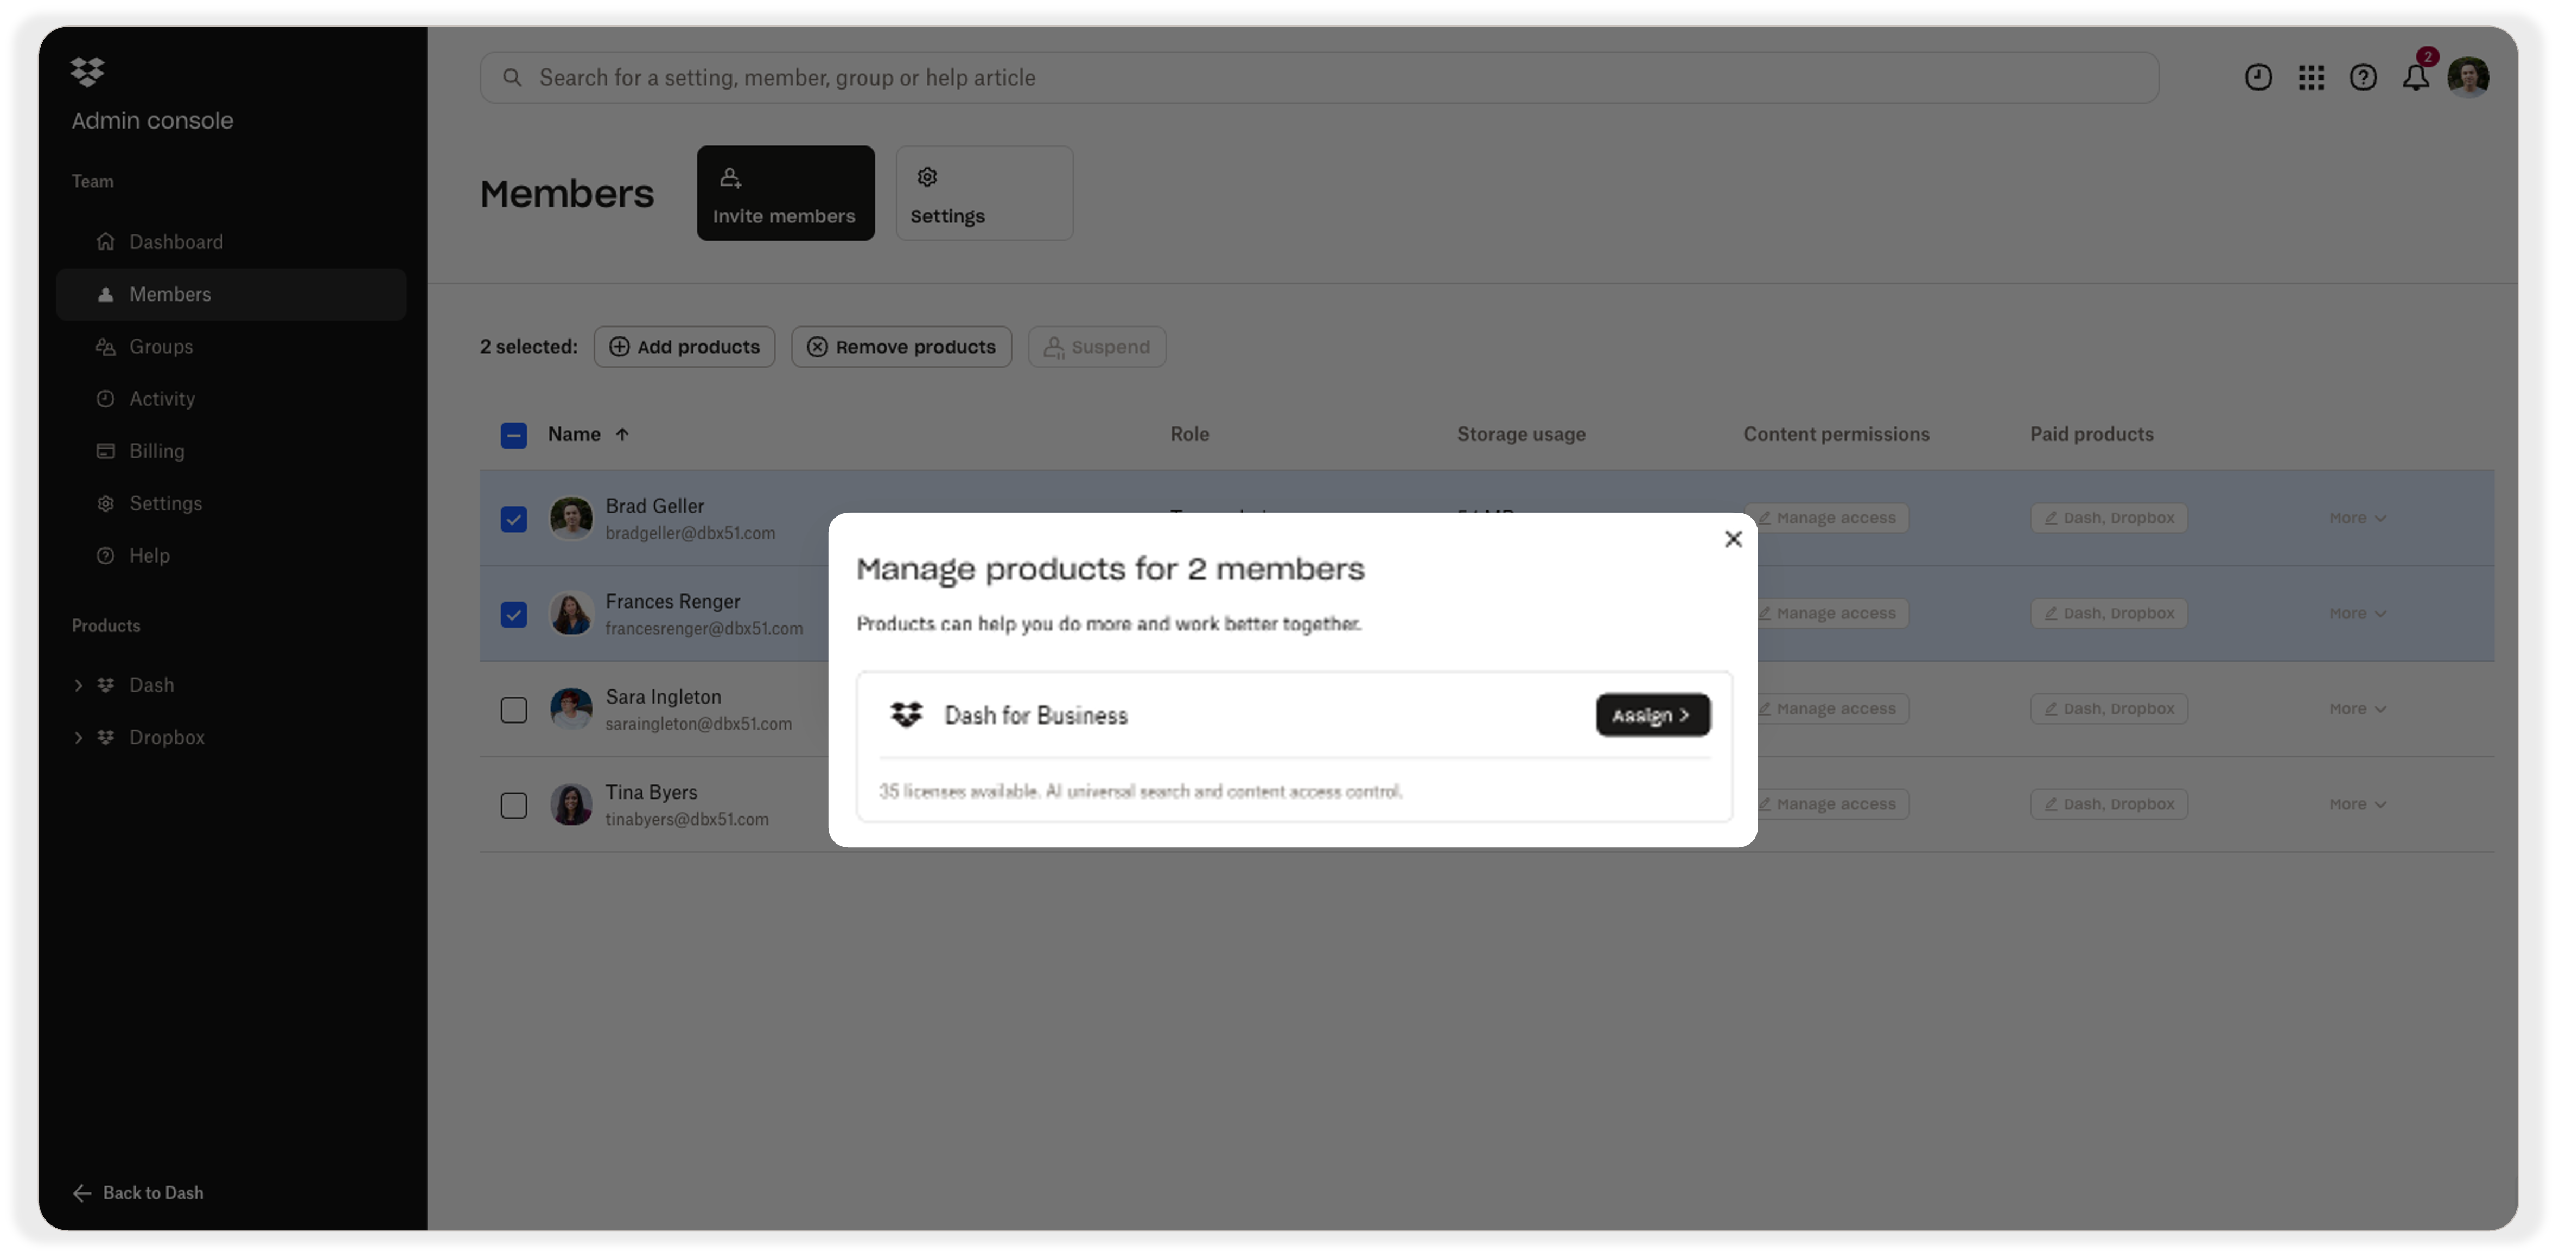Select Sara Ingleton's row checkbox
The image size is (2559, 1258).
[513, 710]
